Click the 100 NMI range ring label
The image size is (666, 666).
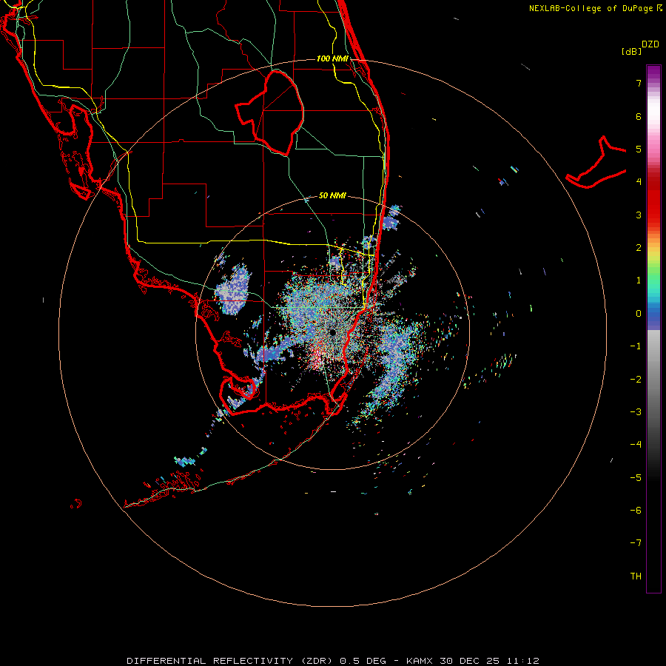tap(332, 58)
